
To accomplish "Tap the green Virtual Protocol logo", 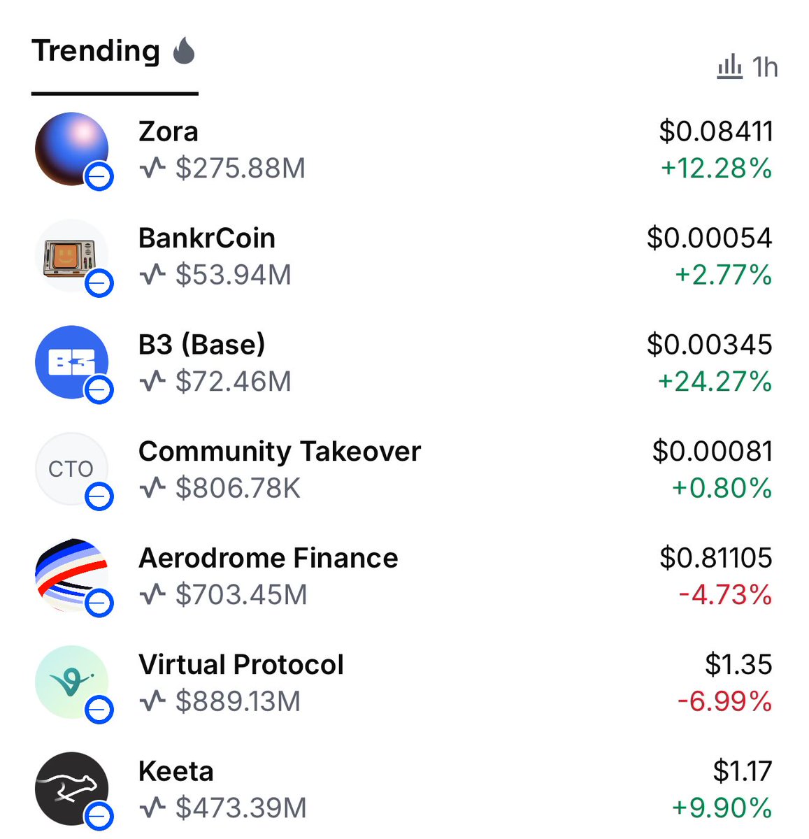I will [71, 682].
